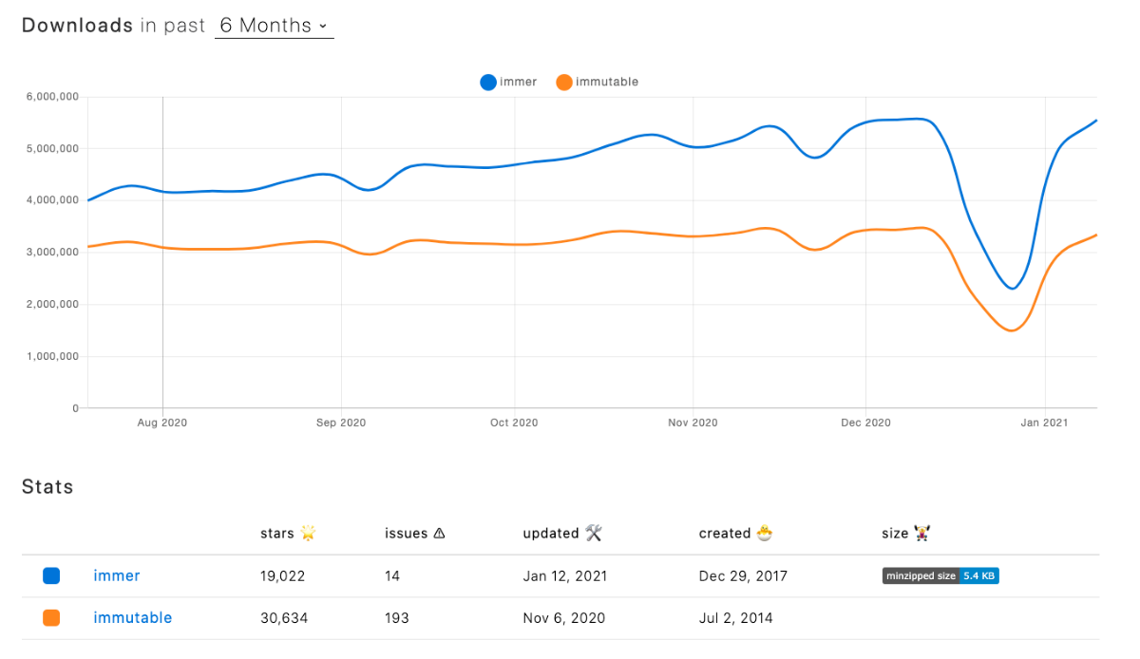Click the warning icon in issues header

(x=439, y=534)
